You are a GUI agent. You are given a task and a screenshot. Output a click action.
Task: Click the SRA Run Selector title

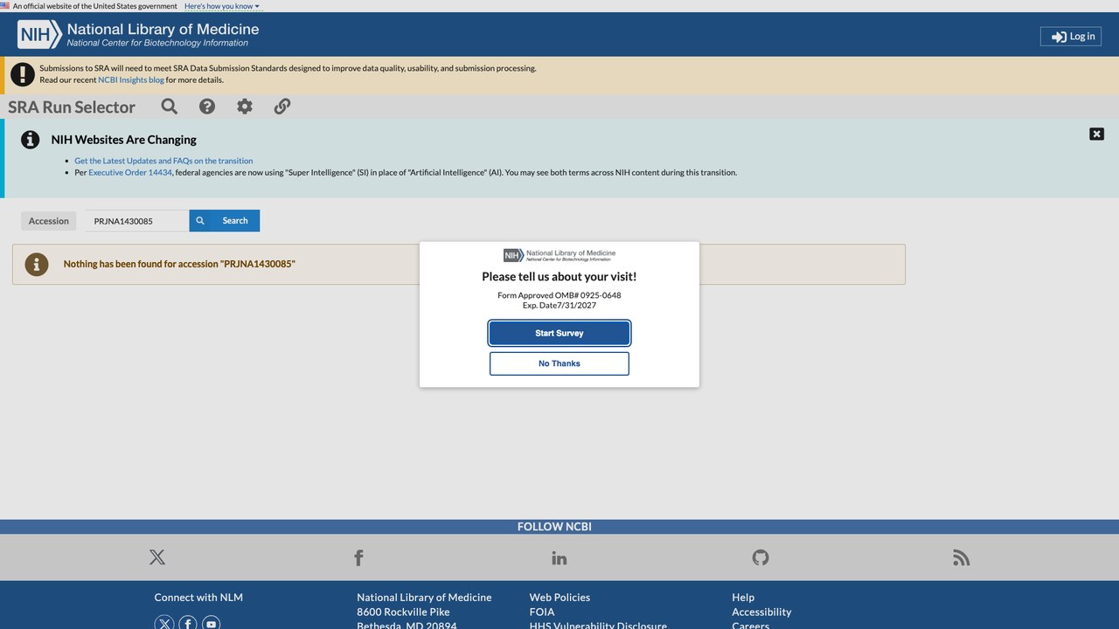tap(72, 107)
